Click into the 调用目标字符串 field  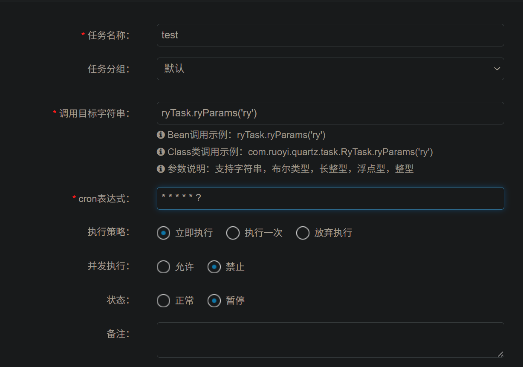tap(330, 113)
